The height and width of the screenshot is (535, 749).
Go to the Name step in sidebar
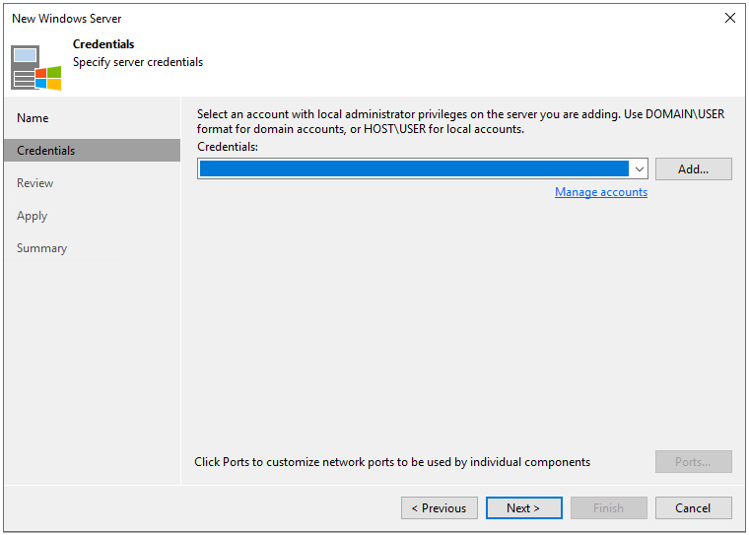pos(33,118)
